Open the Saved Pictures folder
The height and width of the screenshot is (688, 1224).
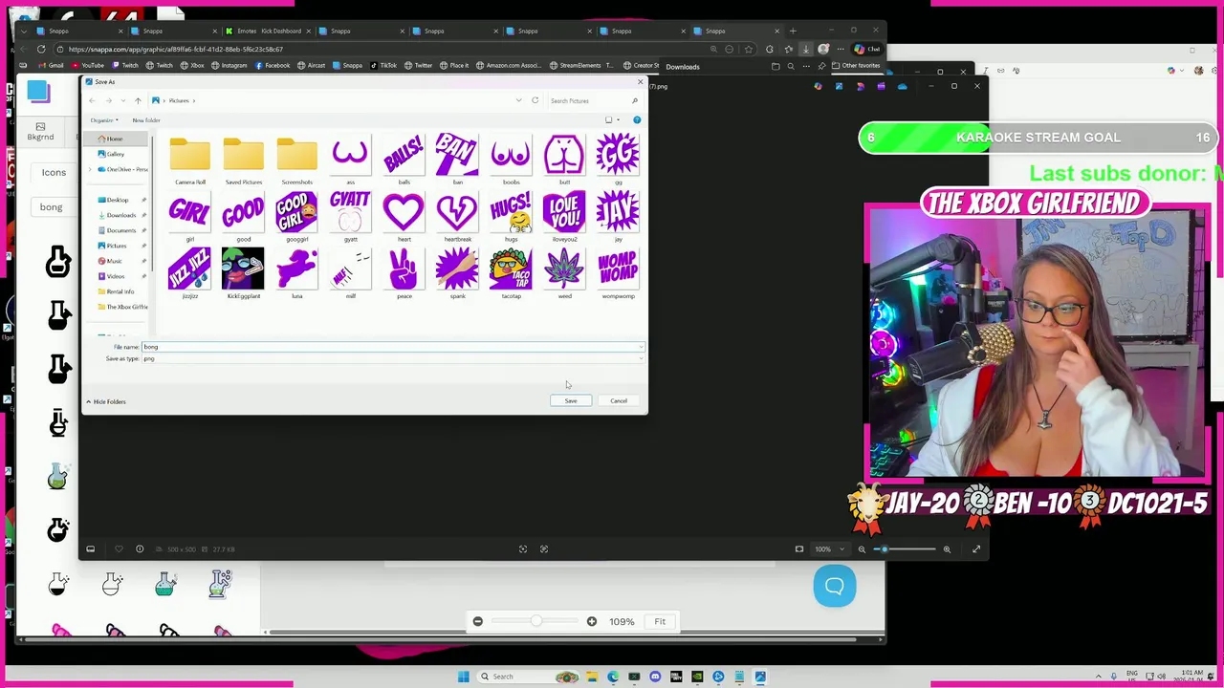click(x=243, y=161)
